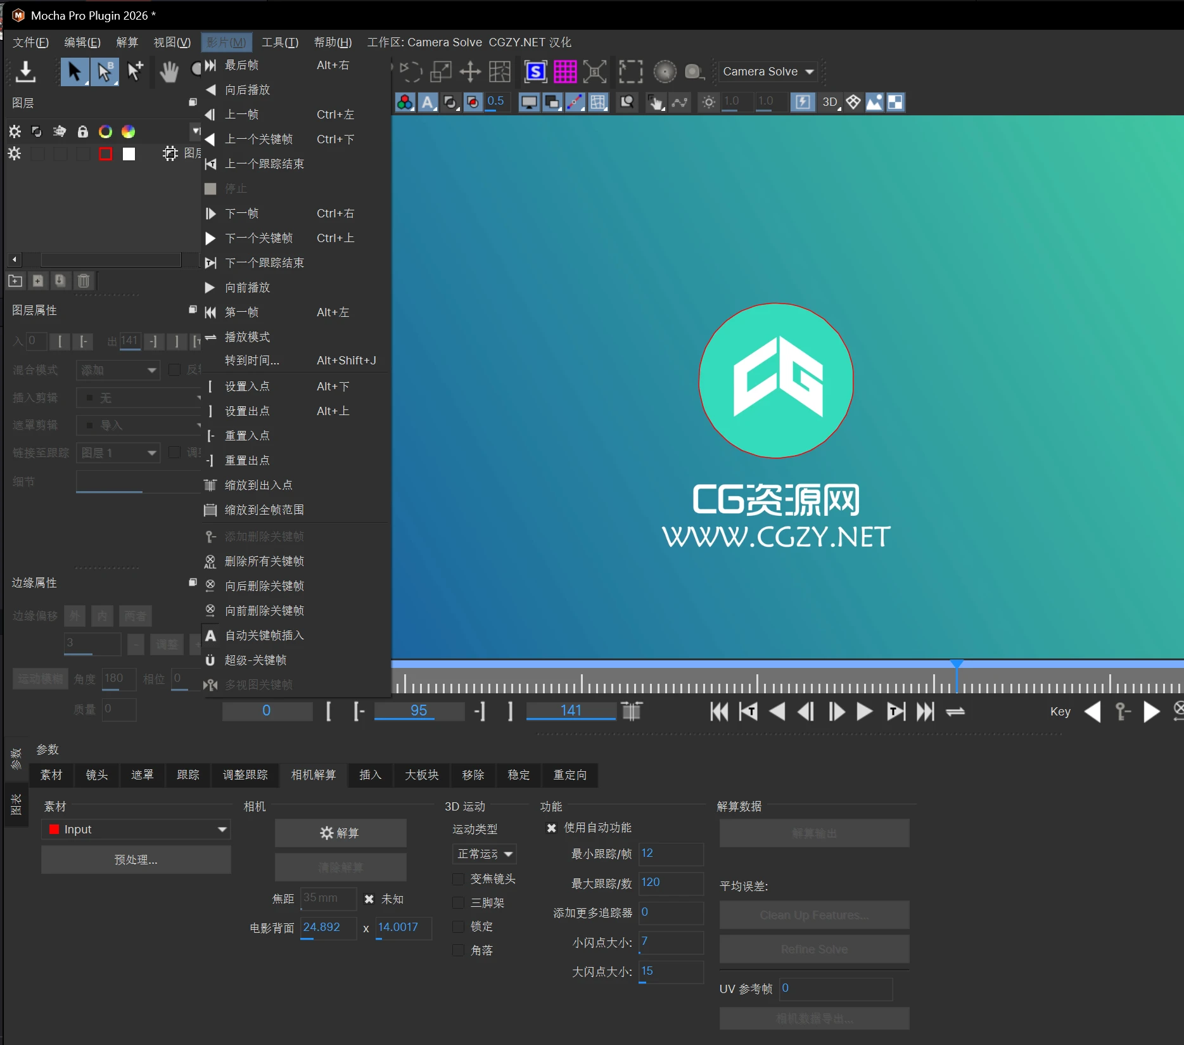Open the 运动类型 motion type dropdown
Screen dimensions: 1184x1045
(483, 854)
